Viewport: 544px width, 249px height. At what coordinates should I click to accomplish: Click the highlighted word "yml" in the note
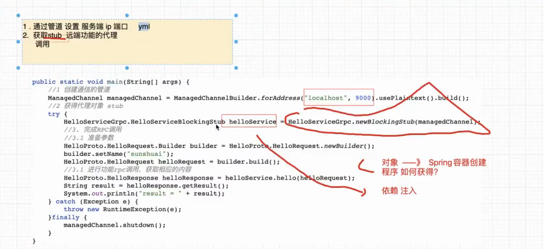[144, 27]
